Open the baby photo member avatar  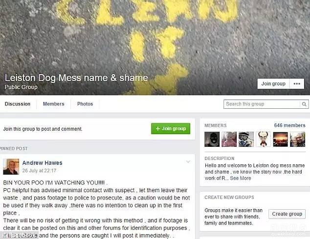[x=229, y=139]
